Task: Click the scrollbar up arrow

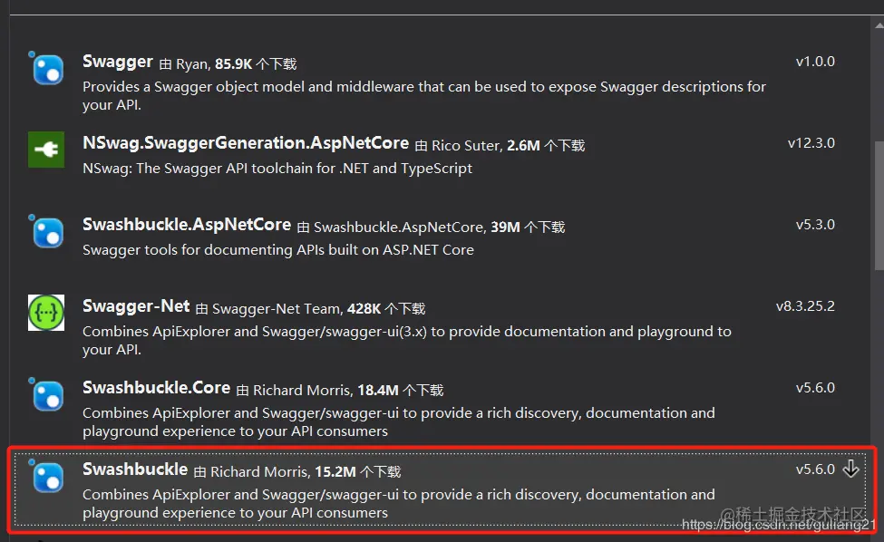Action: 879,24
